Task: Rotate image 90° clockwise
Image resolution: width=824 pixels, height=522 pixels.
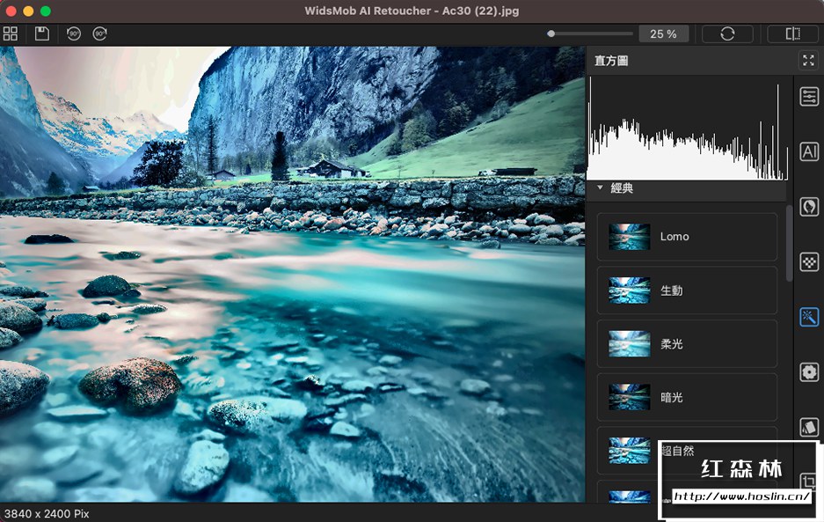Action: tap(99, 33)
